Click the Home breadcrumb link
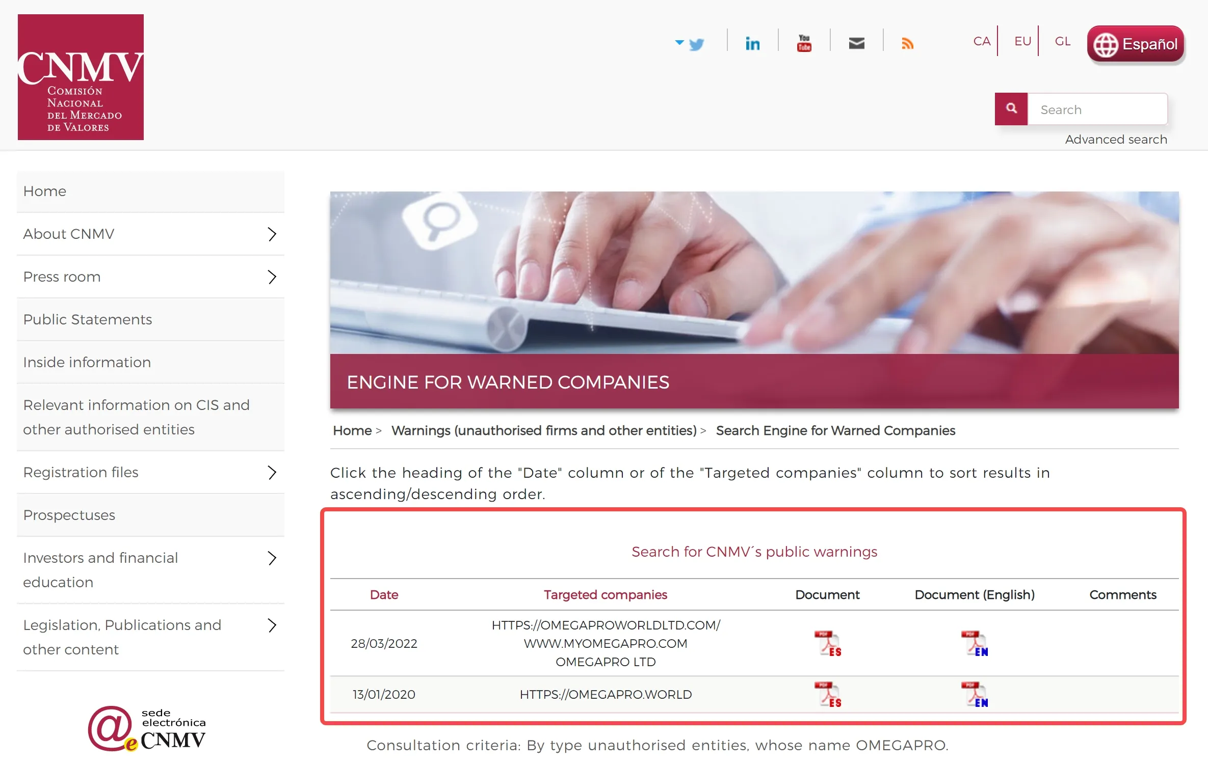 (x=352, y=430)
